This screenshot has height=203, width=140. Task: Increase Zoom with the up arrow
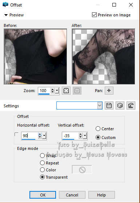point(52,89)
